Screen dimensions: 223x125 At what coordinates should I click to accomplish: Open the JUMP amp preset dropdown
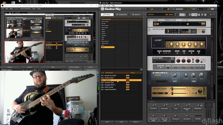tap(158, 45)
